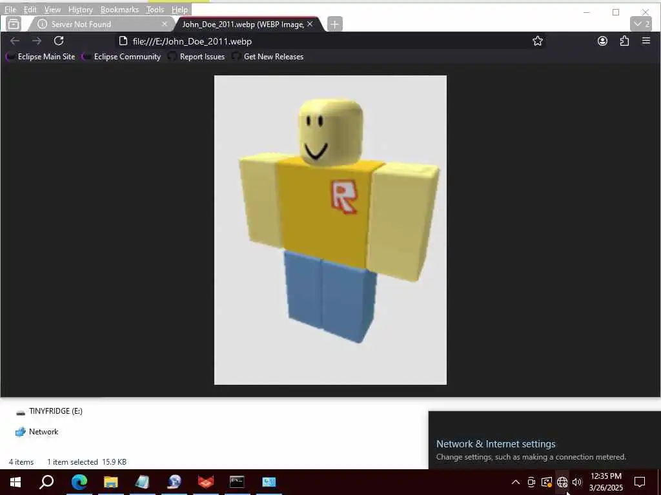Screen dimensions: 661x495
Task: Click the 4 items status text
Action: 21,461
